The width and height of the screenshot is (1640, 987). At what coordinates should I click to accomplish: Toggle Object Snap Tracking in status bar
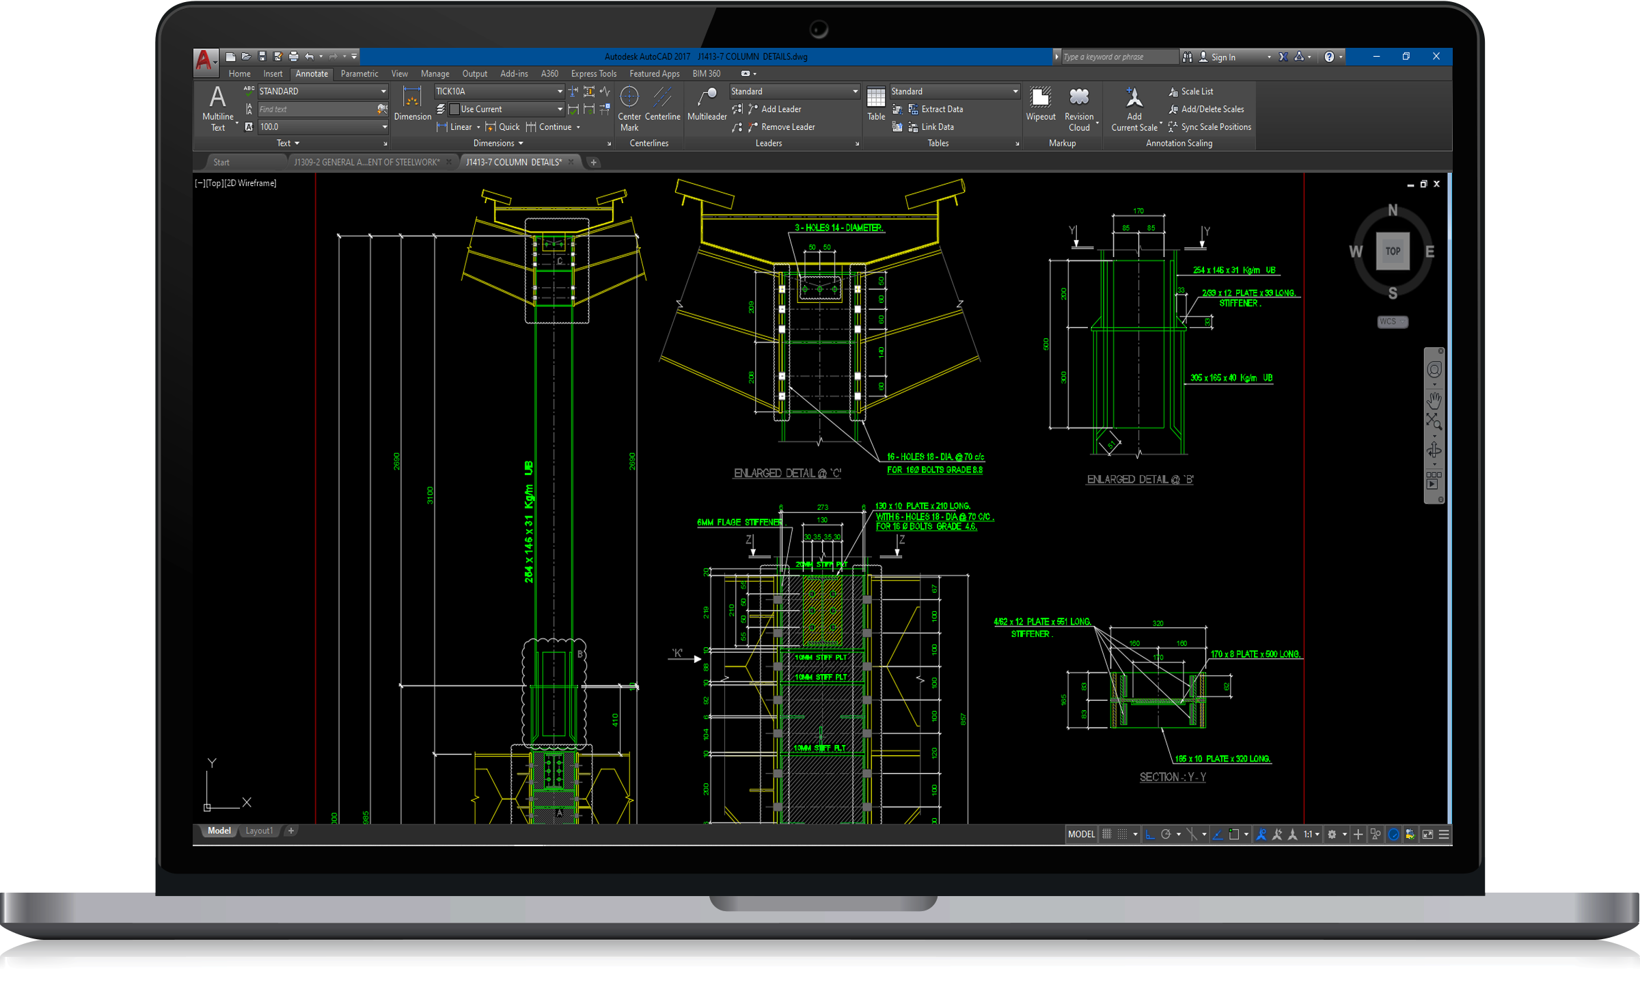coord(1218,835)
